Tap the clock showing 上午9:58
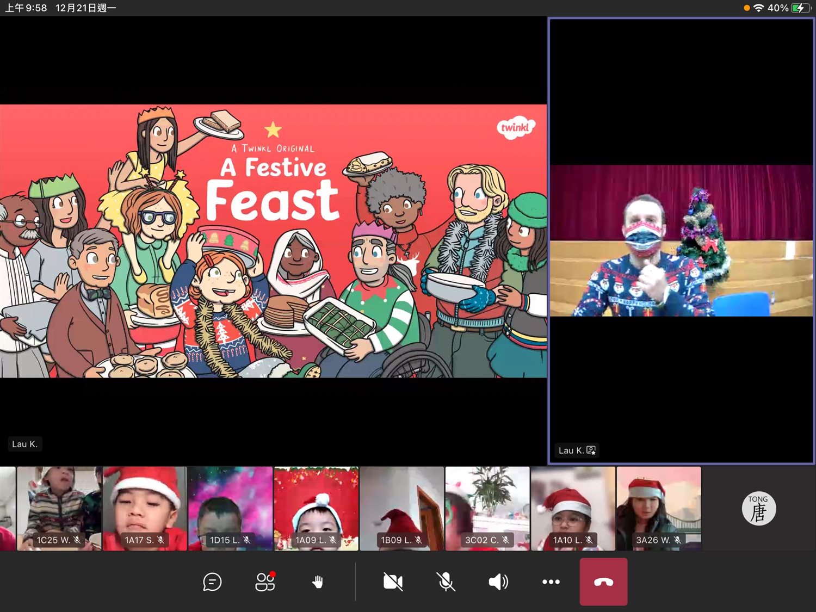 pos(26,8)
